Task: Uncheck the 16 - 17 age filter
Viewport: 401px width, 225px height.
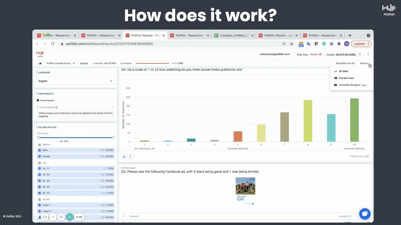Action: [x=39, y=168]
